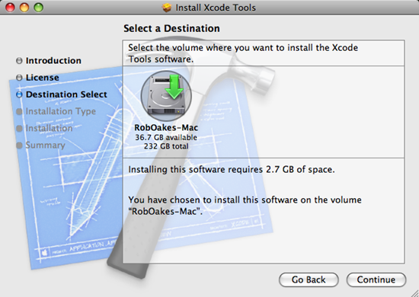Click the 'Select the volume' instruction text
419x297 pixels.
(x=243, y=53)
